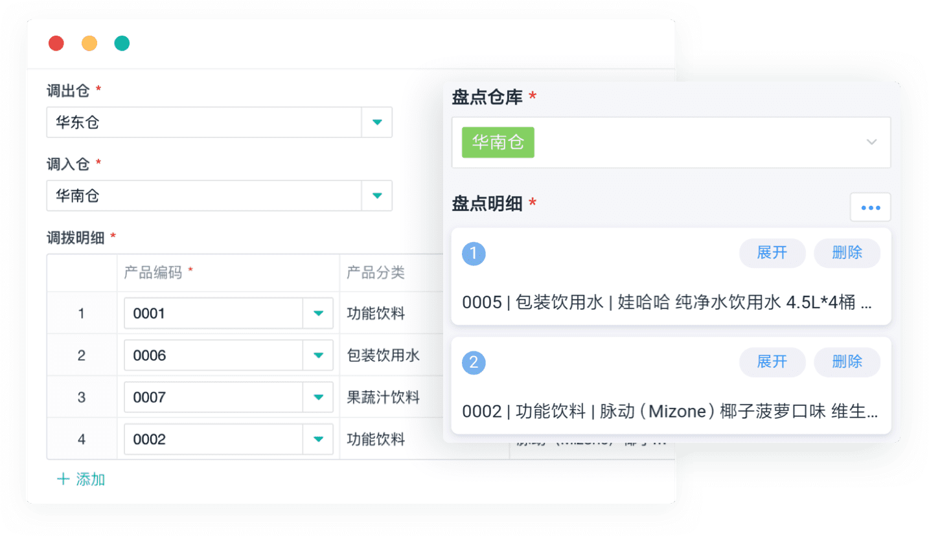Click 删除 on inventory item 2

(x=847, y=362)
